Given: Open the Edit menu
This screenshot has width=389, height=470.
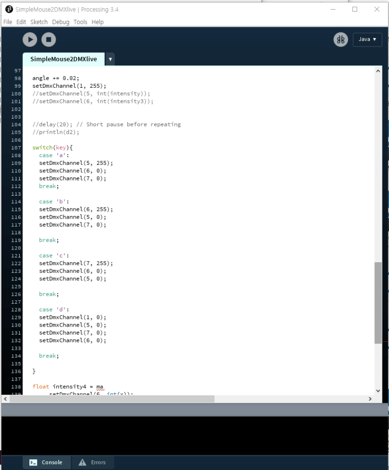Looking at the screenshot, I should (21, 22).
